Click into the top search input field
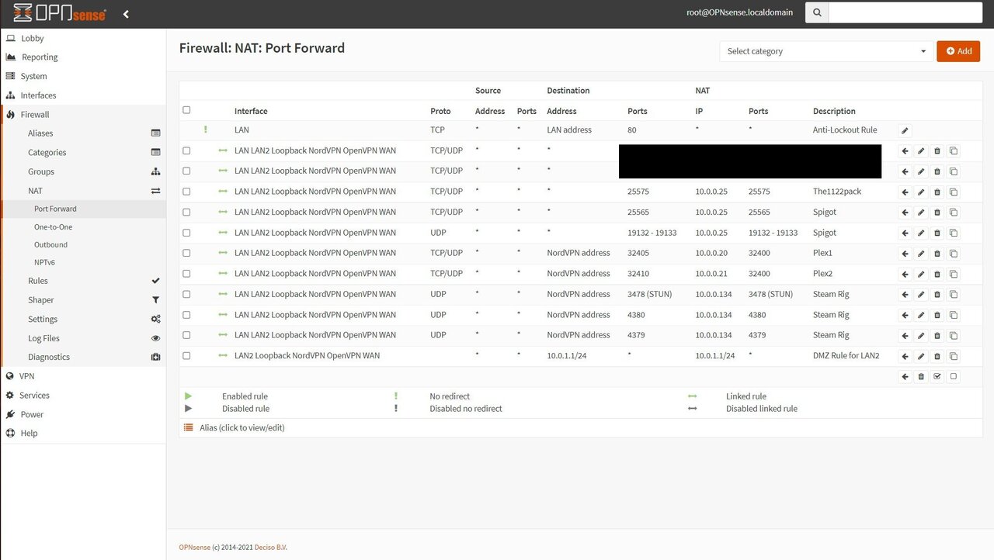This screenshot has width=994, height=560. (x=905, y=12)
